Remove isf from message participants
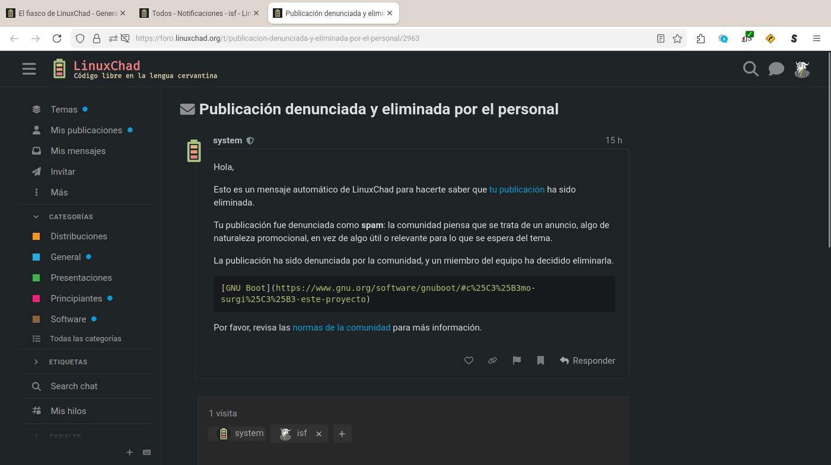The width and height of the screenshot is (831, 465). click(319, 434)
